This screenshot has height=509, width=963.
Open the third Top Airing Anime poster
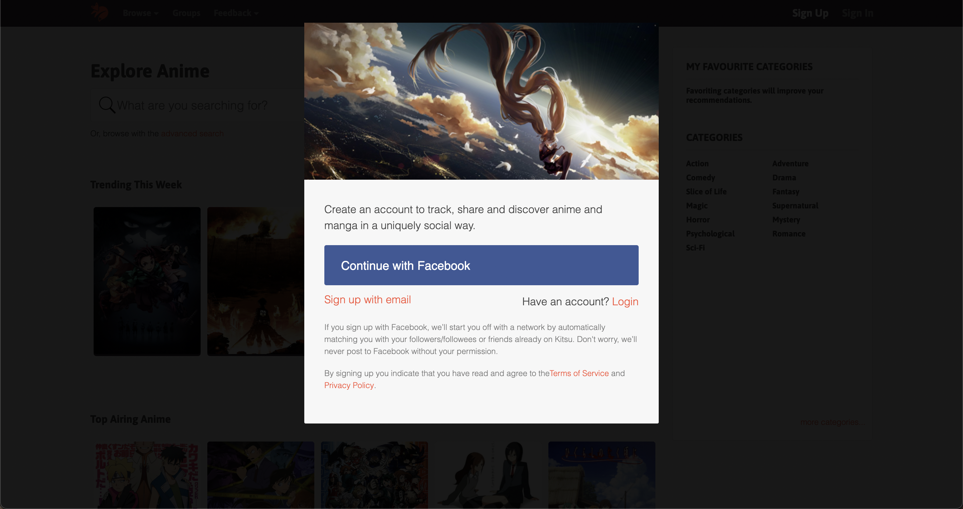(374, 475)
